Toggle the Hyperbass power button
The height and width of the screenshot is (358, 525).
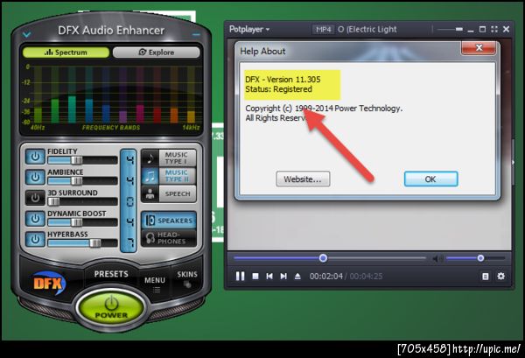35,240
